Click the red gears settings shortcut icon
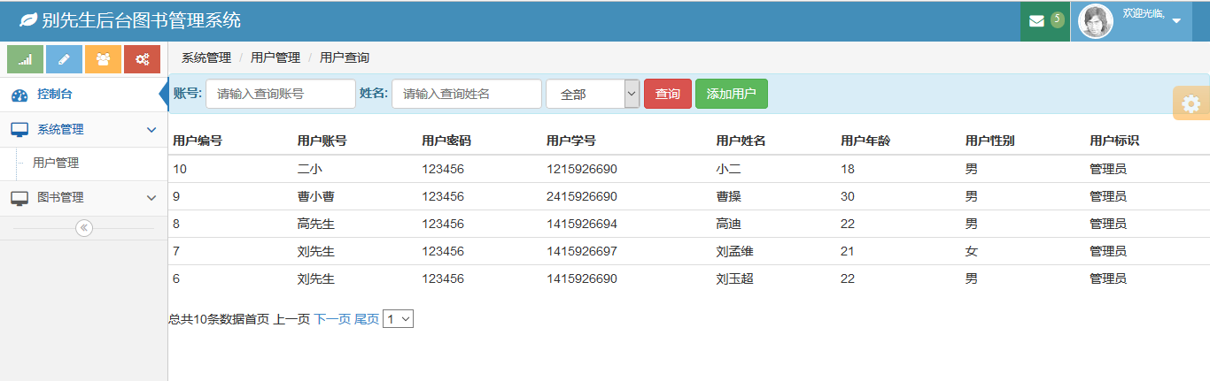Viewport: 1210px width, 381px height. 142,59
